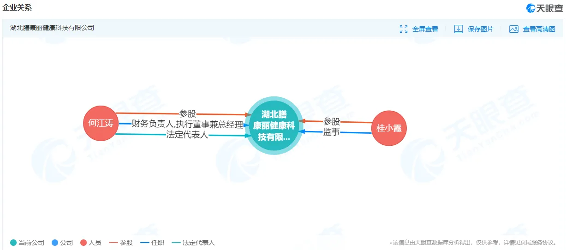Click the red 人员 legend dot
Viewport: 566px width, 250px height.
point(83,243)
